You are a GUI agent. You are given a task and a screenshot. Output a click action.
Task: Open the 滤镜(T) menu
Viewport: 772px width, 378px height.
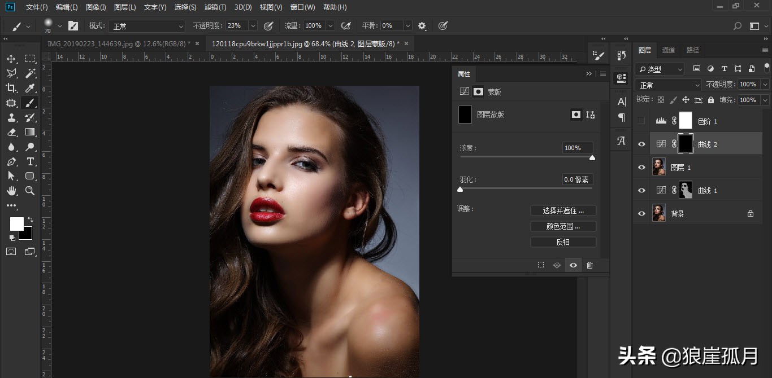(x=215, y=7)
